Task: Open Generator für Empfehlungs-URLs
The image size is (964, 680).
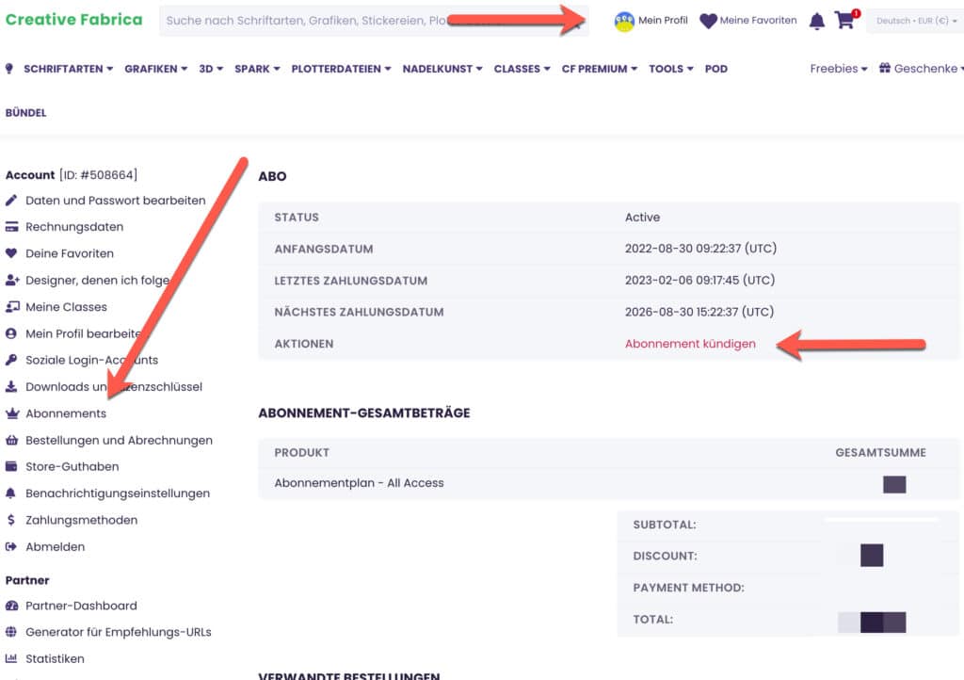Action: click(119, 632)
